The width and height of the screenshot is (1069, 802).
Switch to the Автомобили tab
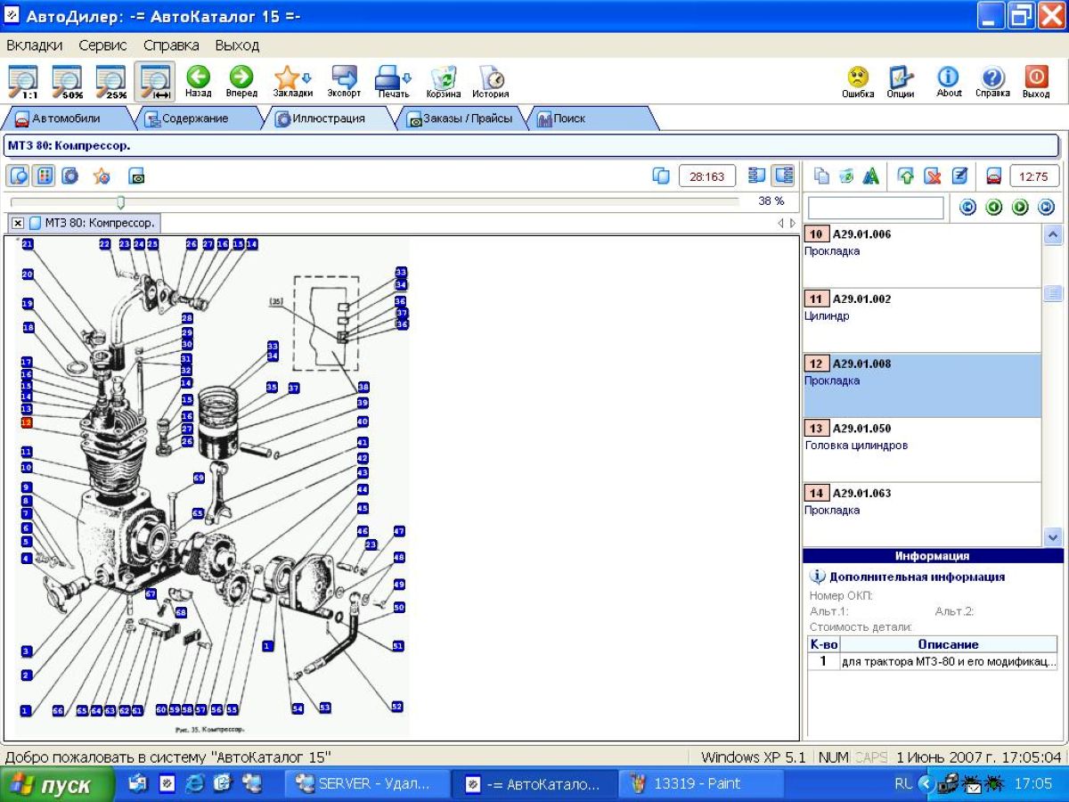point(67,119)
